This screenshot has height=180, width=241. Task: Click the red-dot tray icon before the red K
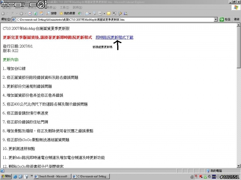click(x=196, y=177)
